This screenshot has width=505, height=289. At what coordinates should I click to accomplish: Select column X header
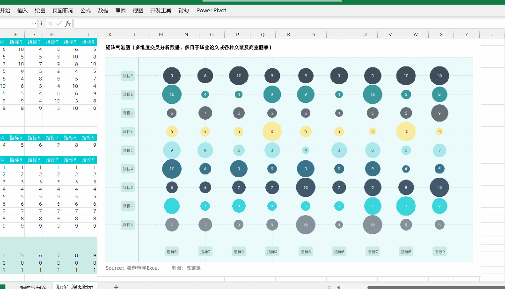(441, 34)
